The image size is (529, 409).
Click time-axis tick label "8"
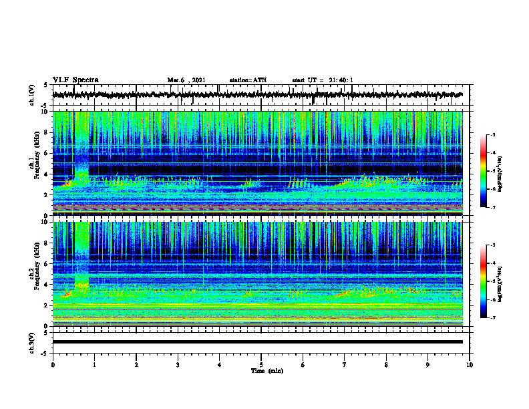tap(386, 365)
